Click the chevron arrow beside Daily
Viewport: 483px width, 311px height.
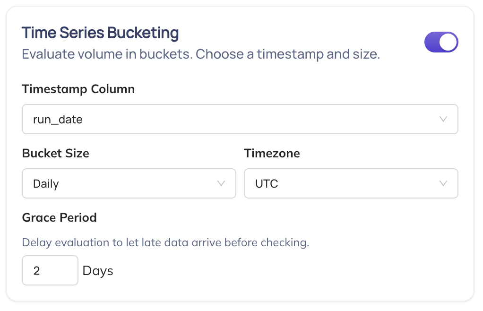click(221, 183)
